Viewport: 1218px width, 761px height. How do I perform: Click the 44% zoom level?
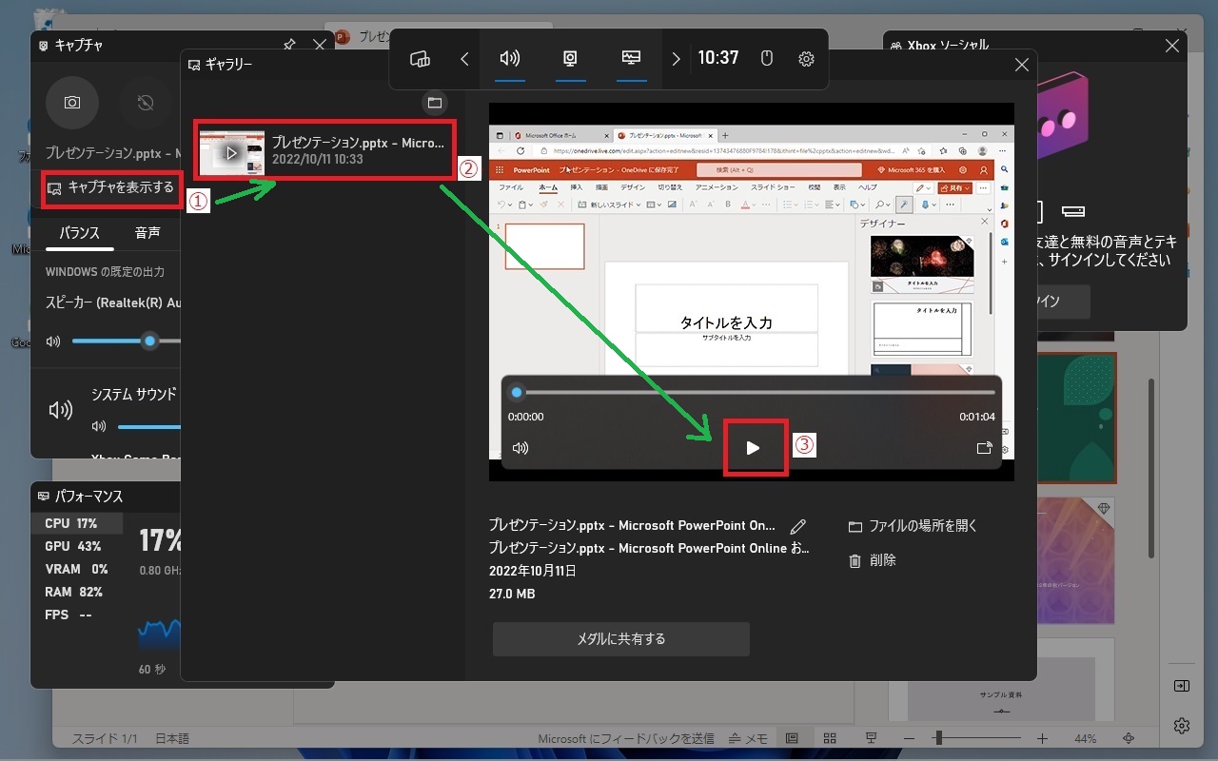coord(1086,738)
